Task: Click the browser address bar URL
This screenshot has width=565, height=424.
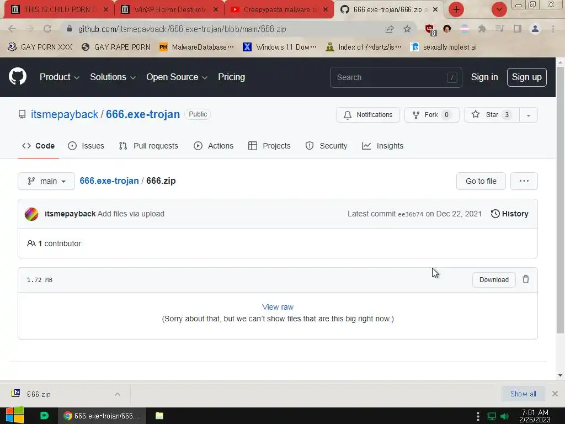Action: tap(182, 29)
